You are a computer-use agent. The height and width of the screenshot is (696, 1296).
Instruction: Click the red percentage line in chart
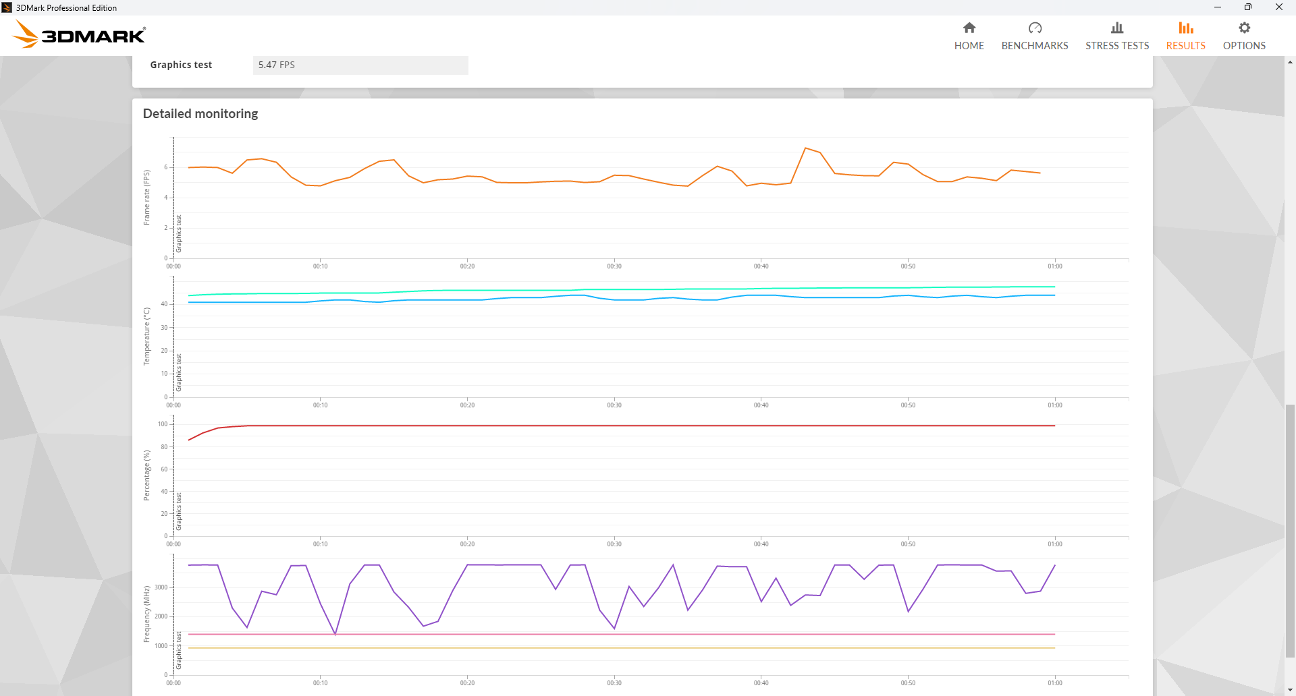click(607, 426)
